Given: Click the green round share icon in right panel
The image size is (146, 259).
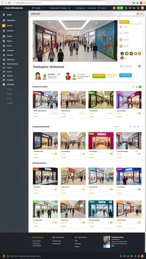Looking at the screenshot, I should pos(127,53).
